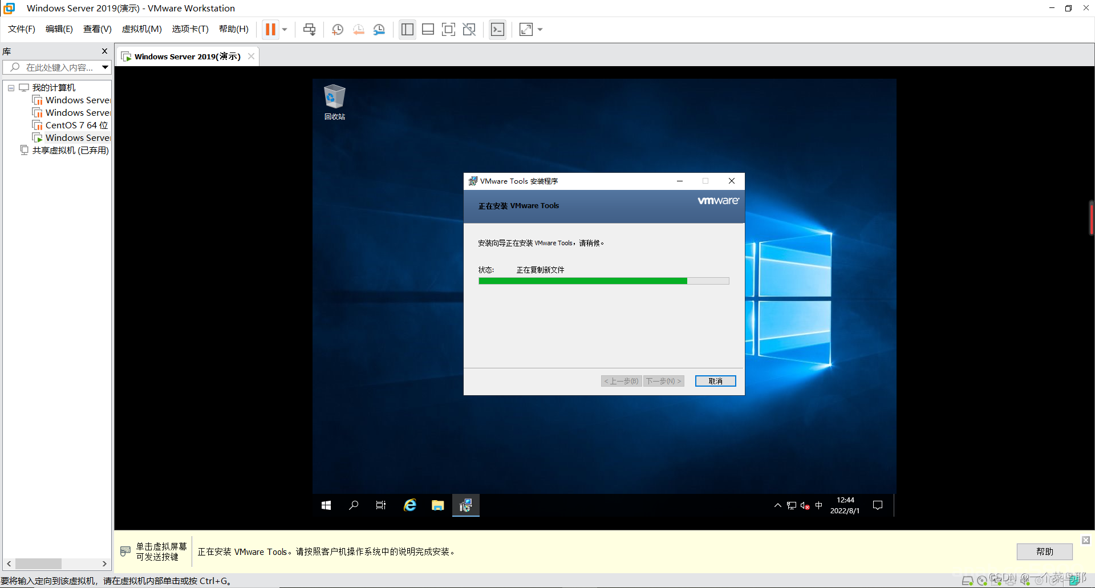This screenshot has height=588, width=1095.
Task: Click the CD/DVD status bar icon
Action: 982,581
